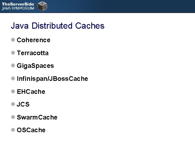Click the bullet next to SwarmCache
The width and height of the screenshot is (195, 146).
(x=13, y=117)
